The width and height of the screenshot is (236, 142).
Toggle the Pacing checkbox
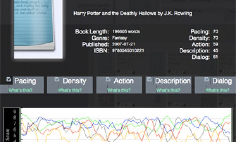pyautogui.click(x=9, y=79)
